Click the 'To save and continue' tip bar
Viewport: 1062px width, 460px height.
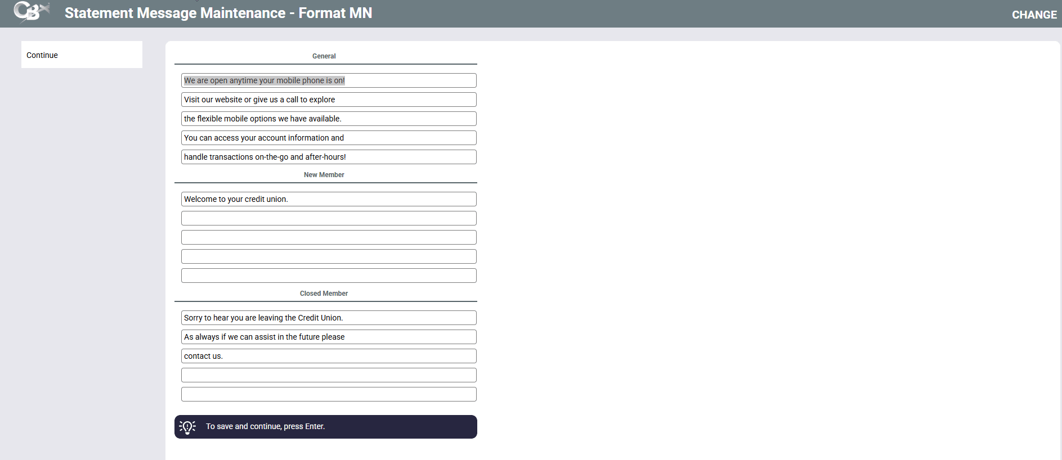tap(325, 427)
